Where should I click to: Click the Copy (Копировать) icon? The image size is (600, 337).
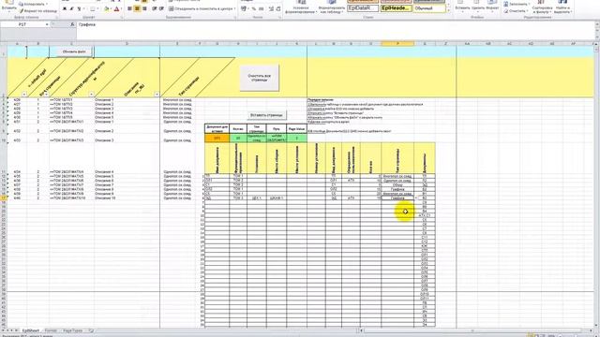22,4
